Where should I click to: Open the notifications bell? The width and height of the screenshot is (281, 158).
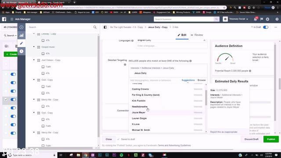pyautogui.click(x=256, y=19)
